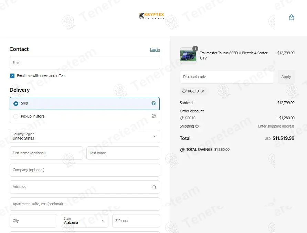Click the delivery truck icon in Ship row

tap(154, 103)
